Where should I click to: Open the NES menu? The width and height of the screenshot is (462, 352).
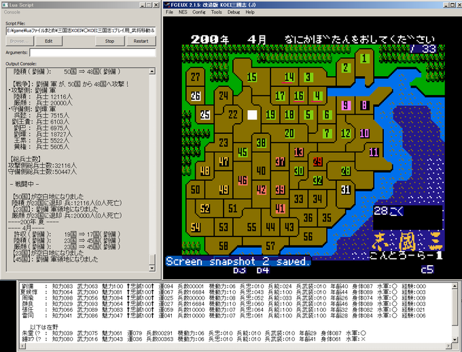click(x=183, y=12)
